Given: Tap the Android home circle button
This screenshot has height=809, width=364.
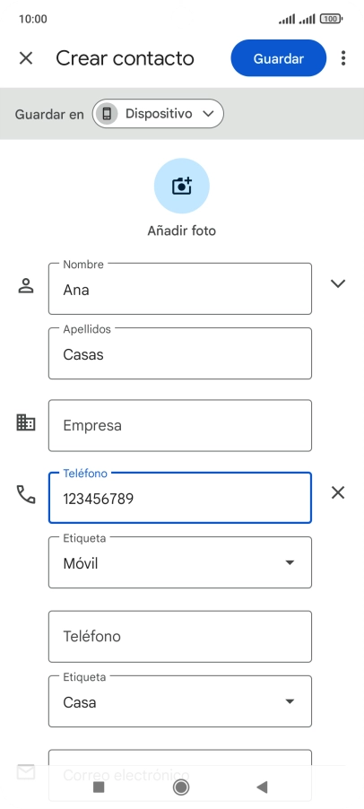Looking at the screenshot, I should tap(181, 787).
